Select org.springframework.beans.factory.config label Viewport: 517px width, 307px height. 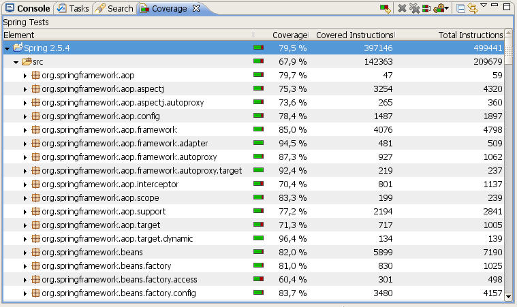119,293
